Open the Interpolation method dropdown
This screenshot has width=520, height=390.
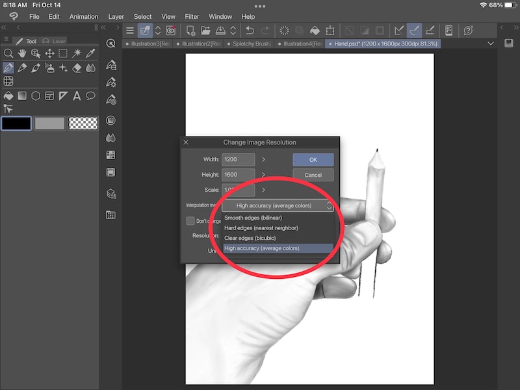point(275,206)
